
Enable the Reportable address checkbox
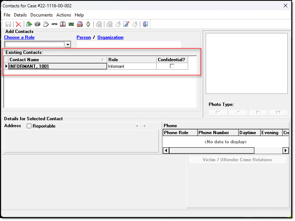click(29, 126)
